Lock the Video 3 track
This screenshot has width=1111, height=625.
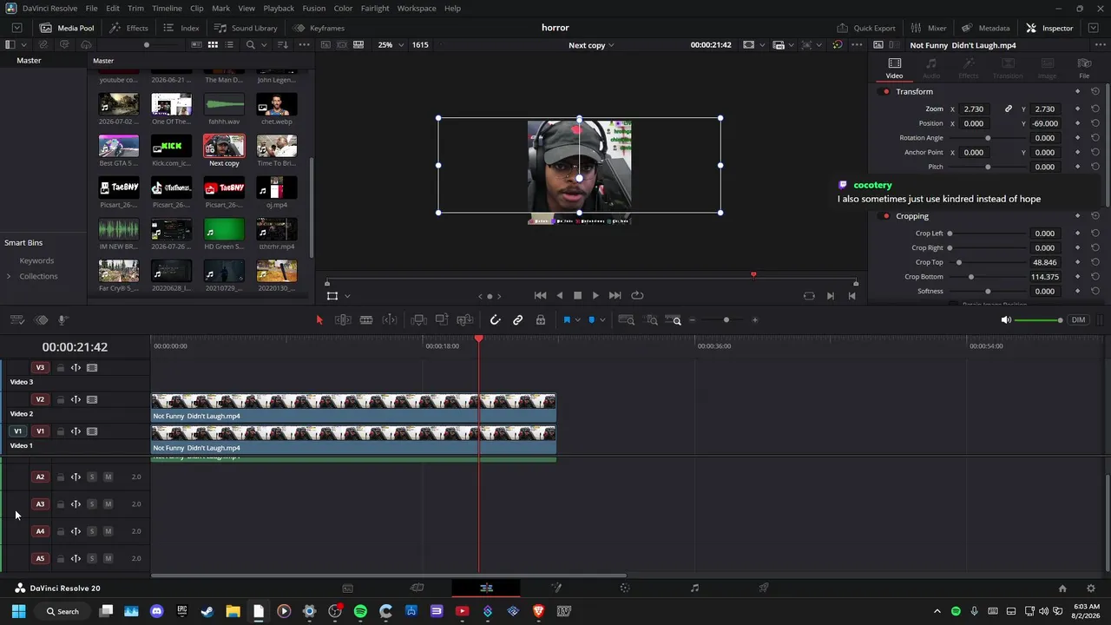60,368
